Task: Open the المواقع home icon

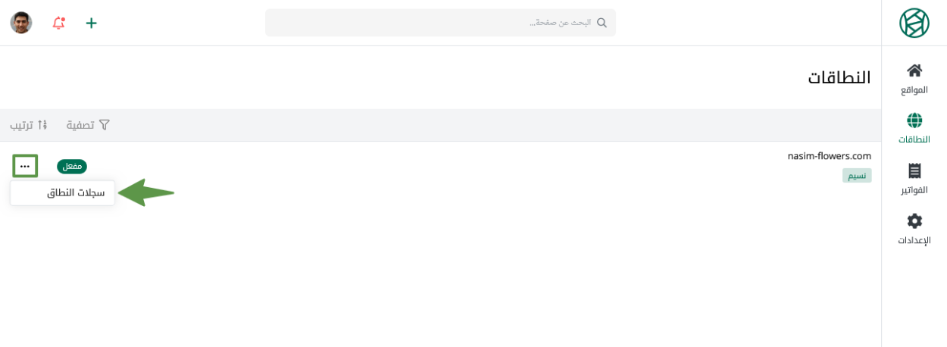Action: (x=914, y=70)
